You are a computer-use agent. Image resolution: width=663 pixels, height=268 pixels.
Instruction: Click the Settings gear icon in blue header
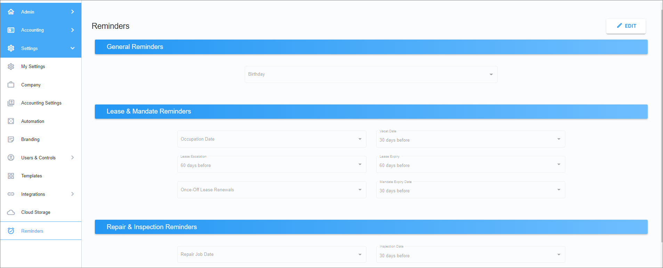[11, 48]
